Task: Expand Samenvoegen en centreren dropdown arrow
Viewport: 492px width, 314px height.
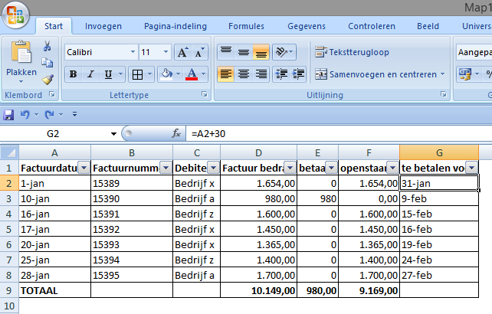Action: (x=442, y=74)
